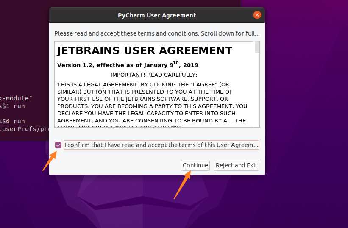The height and width of the screenshot is (228, 348).
Task: Click the "$1 run" line in the terminal window
Action: [12, 106]
